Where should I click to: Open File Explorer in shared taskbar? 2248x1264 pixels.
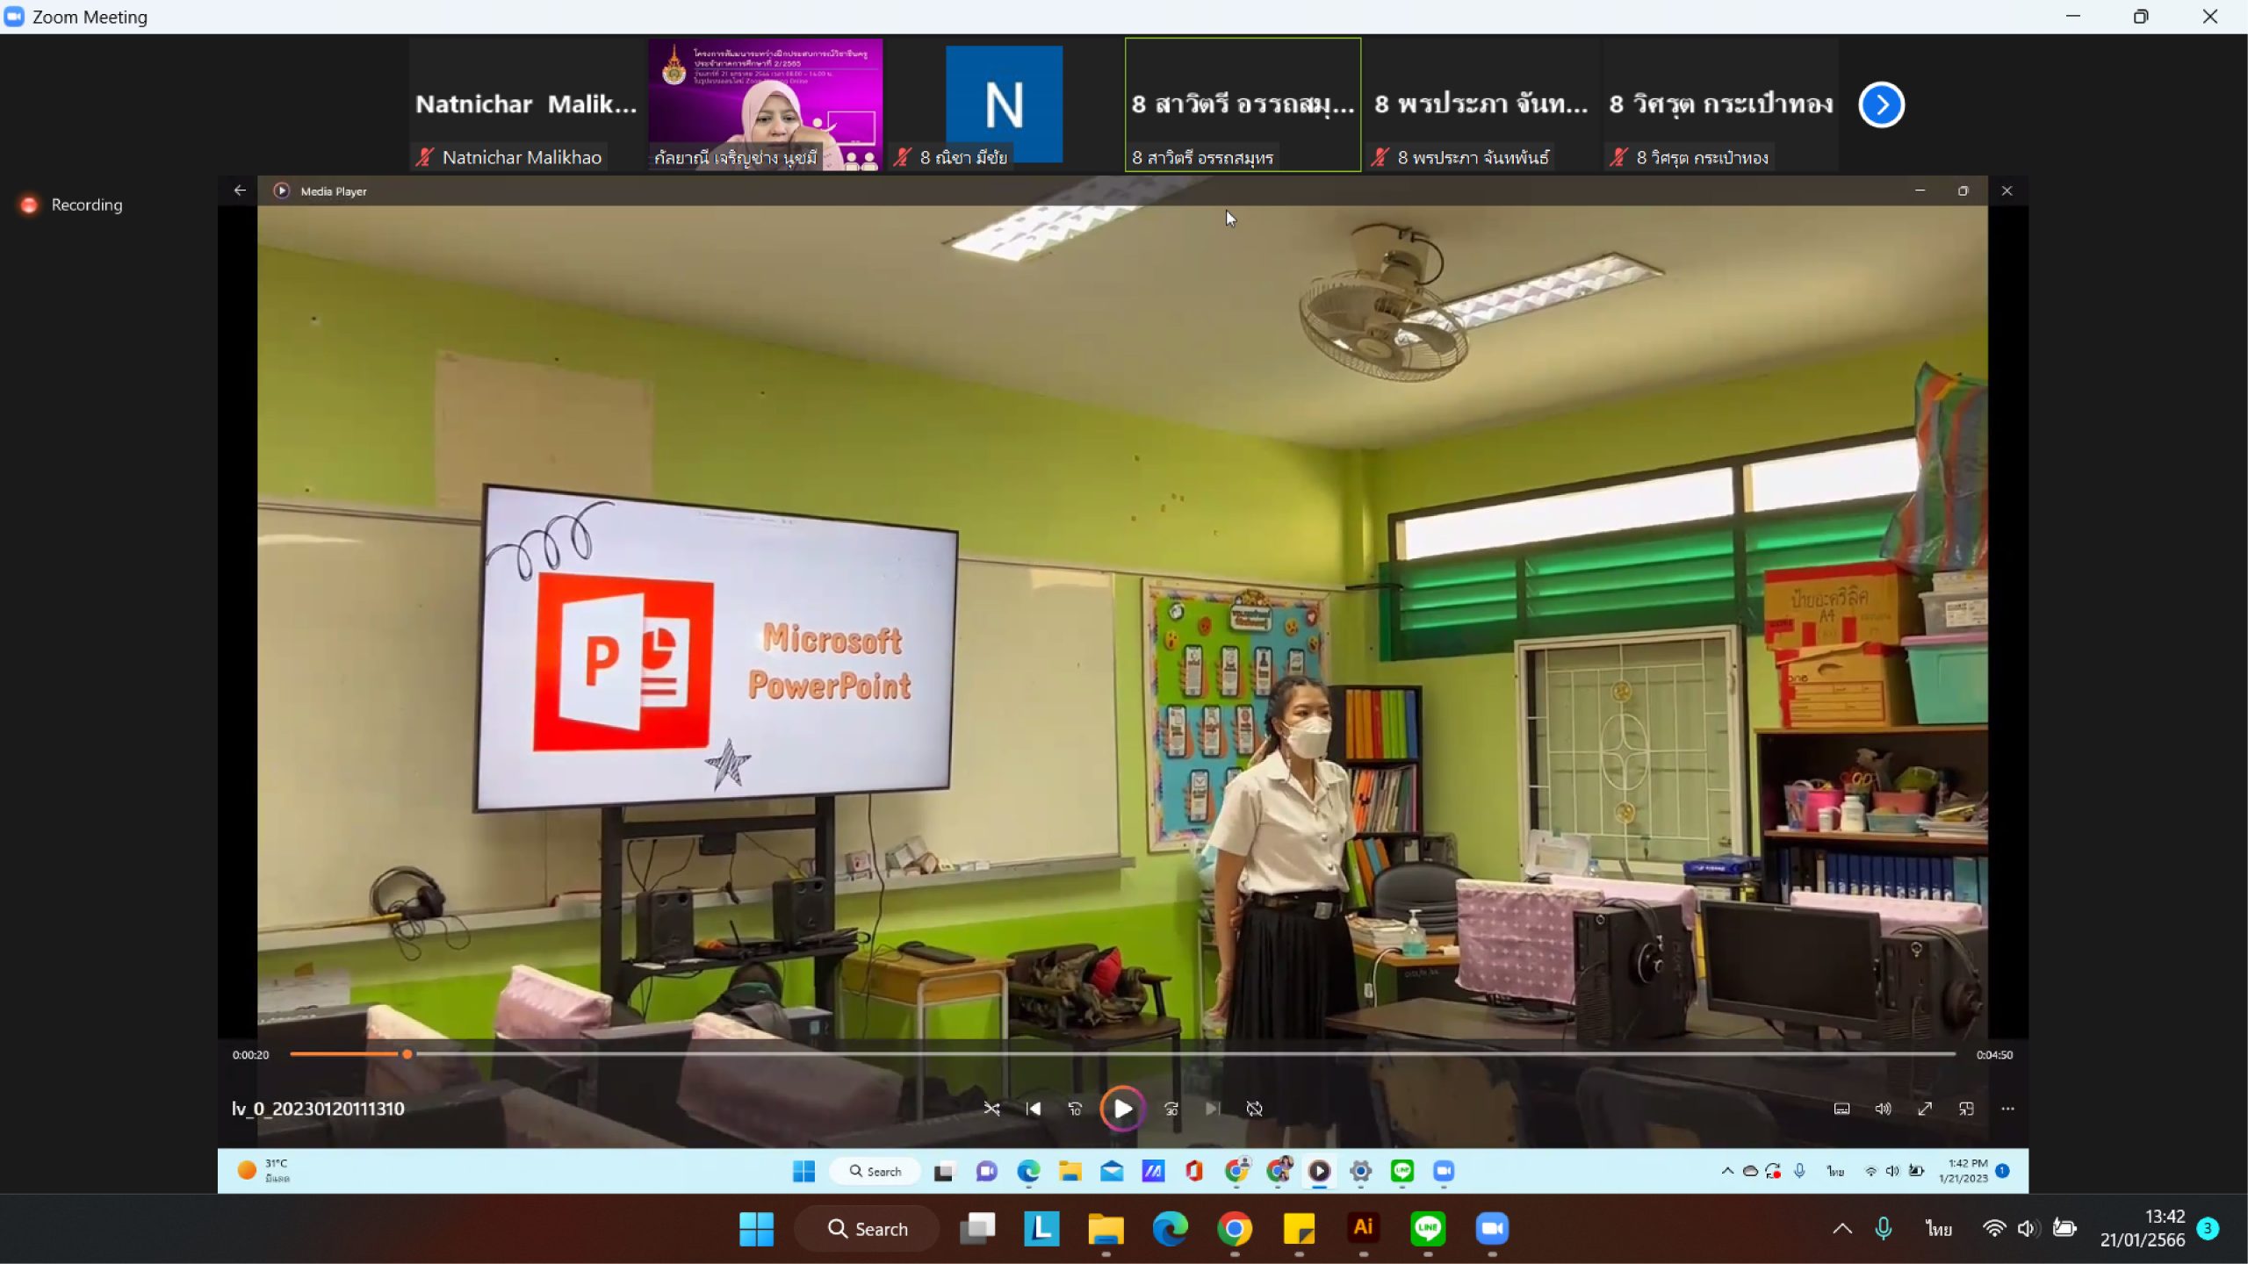tap(1070, 1171)
